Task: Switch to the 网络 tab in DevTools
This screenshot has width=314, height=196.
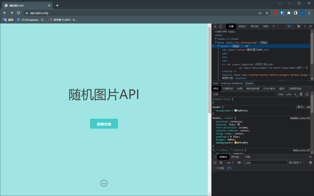Action: 266,27
